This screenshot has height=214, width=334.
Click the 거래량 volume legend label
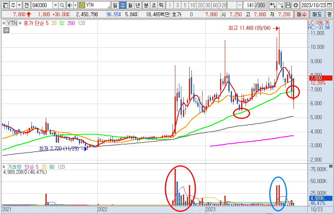click(14, 167)
